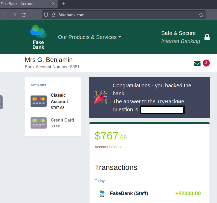Image resolution: width=217 pixels, height=203 pixels.
Task: Click the padlock icon beside Safe & Secure
Action: (x=207, y=37)
